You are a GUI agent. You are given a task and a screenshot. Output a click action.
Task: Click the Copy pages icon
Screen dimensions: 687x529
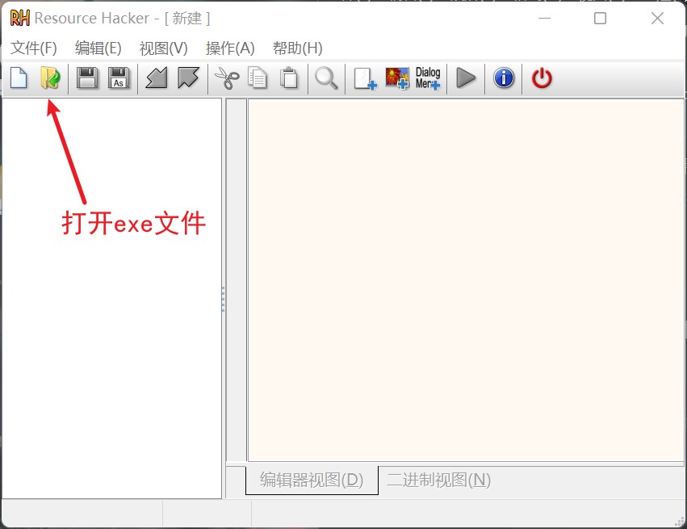click(258, 78)
